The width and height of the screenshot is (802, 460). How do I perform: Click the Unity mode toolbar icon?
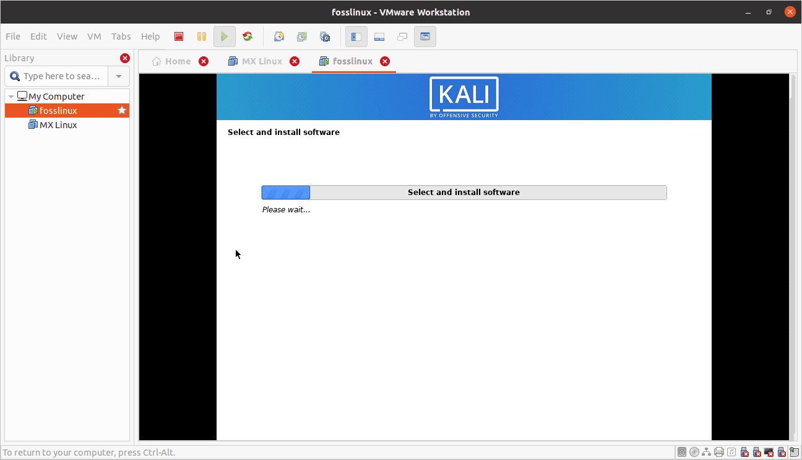(x=402, y=37)
